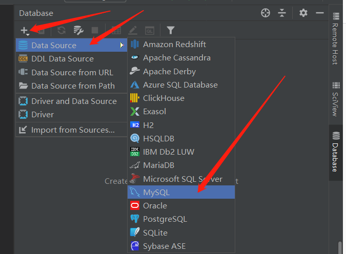
Task: Select ClickHouse data source
Action: click(x=181, y=98)
